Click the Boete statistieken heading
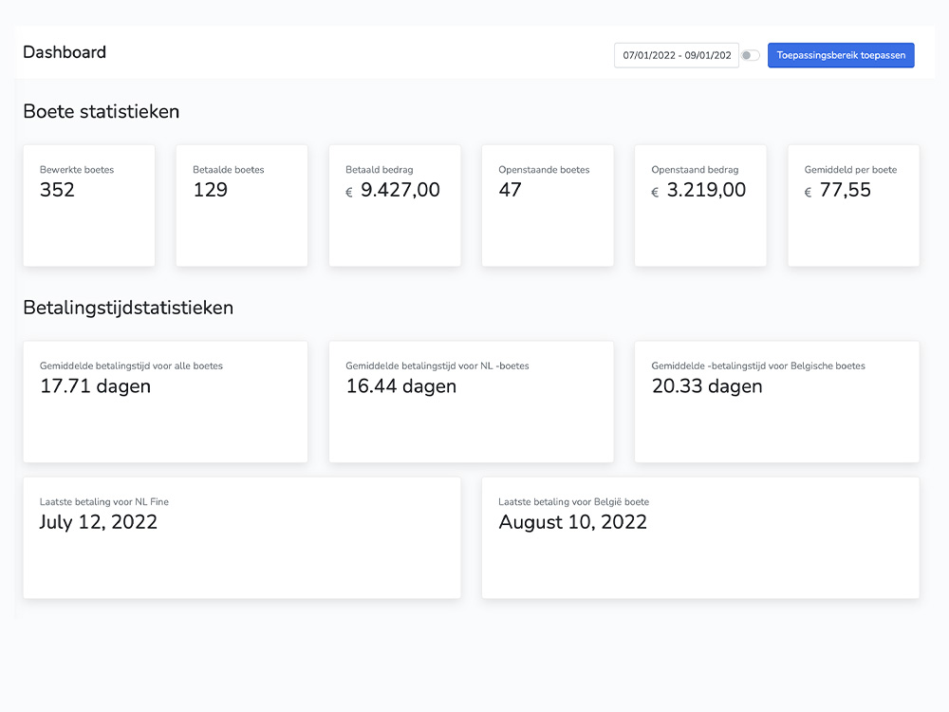 (x=102, y=111)
